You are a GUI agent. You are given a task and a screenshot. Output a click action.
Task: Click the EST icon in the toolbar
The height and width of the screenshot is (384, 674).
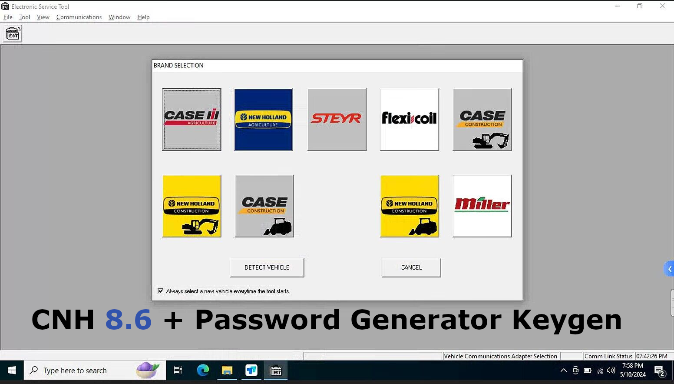click(x=12, y=33)
